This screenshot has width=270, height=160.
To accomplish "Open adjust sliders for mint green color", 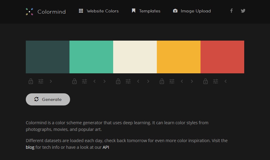I will point(84,81).
